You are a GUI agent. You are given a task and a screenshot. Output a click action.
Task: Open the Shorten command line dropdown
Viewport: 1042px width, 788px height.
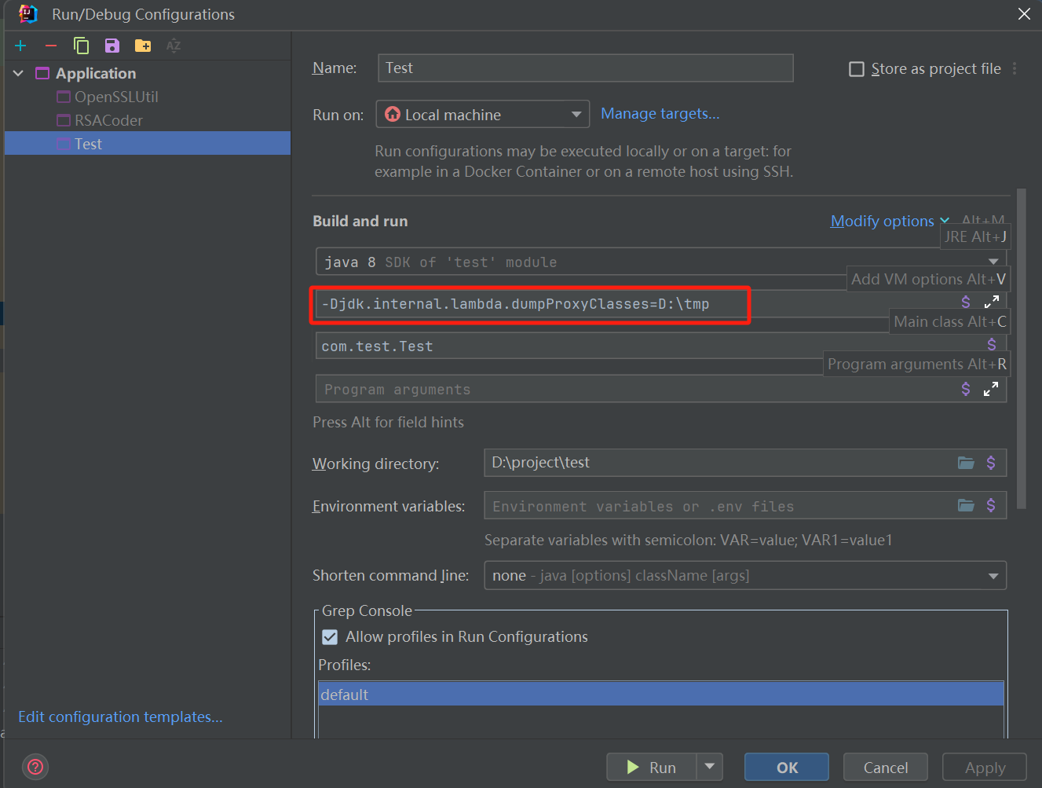[x=744, y=576]
